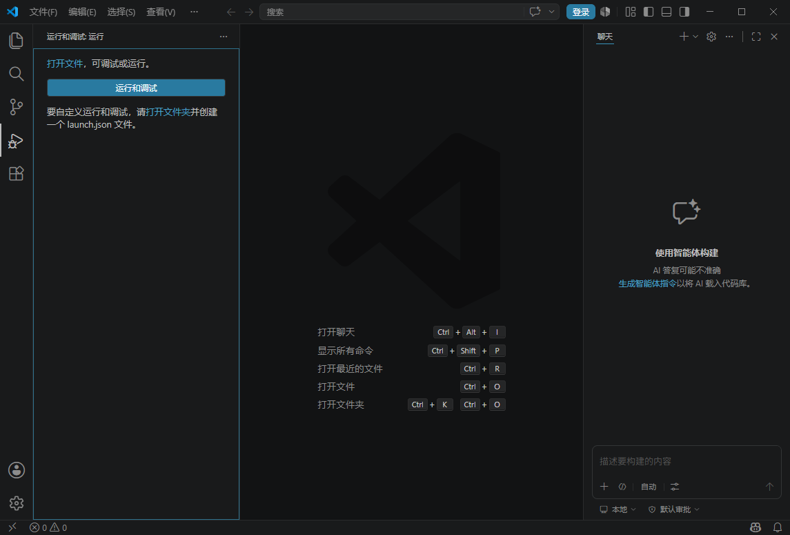Send chat message with up arrow

(769, 487)
